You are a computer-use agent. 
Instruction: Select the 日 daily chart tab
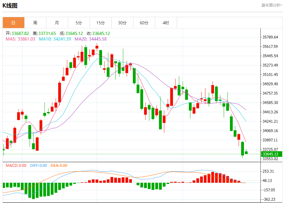[13, 23]
